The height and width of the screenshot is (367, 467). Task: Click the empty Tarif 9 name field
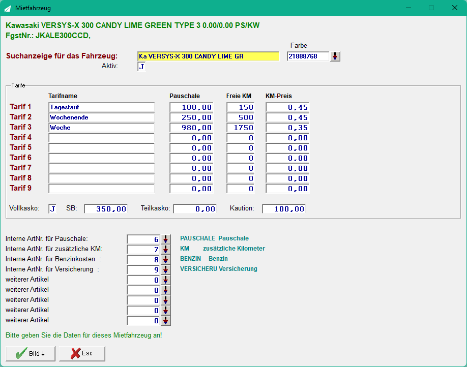pos(102,189)
